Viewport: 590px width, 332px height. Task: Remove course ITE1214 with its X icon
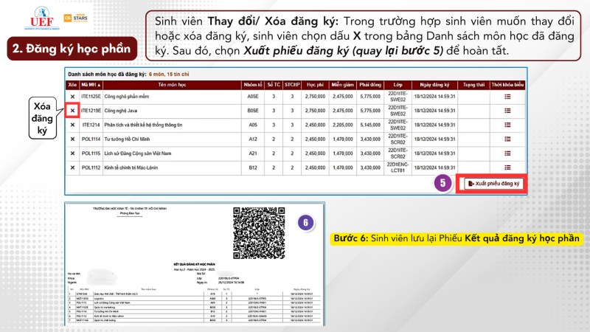(72, 125)
